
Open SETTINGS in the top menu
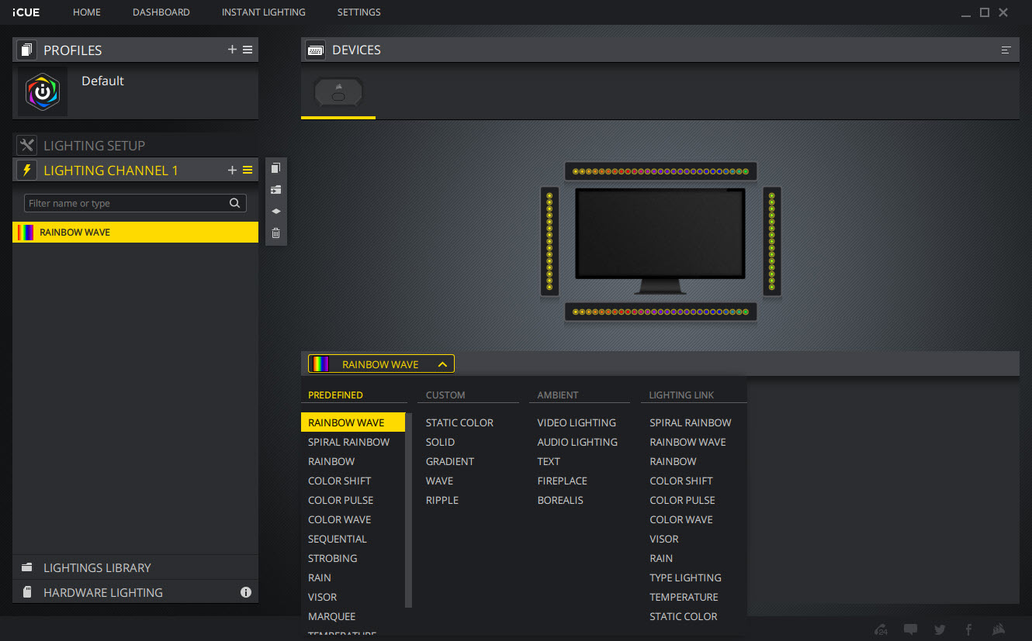(x=359, y=12)
